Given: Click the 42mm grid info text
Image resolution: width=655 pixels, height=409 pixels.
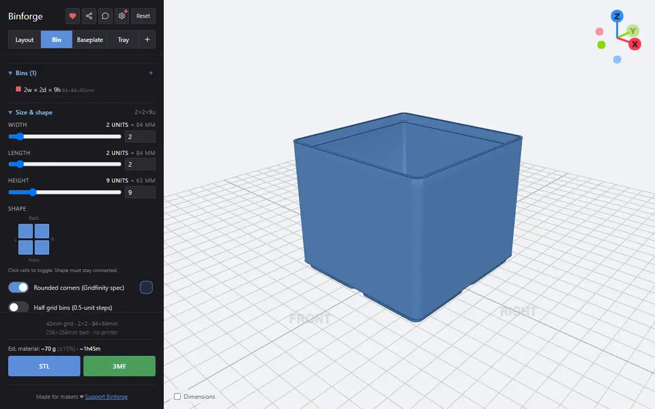Looking at the screenshot, I should (x=82, y=323).
